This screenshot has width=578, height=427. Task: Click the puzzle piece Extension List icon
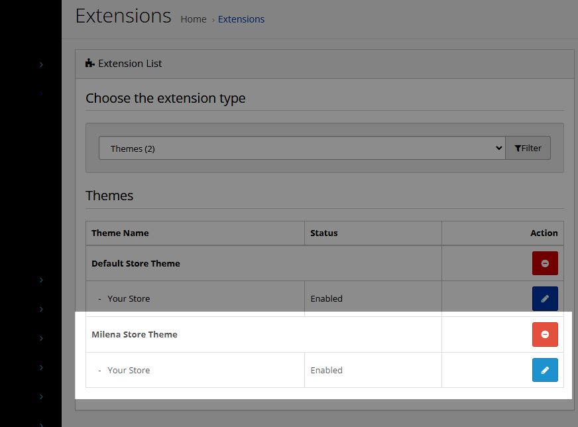point(90,64)
